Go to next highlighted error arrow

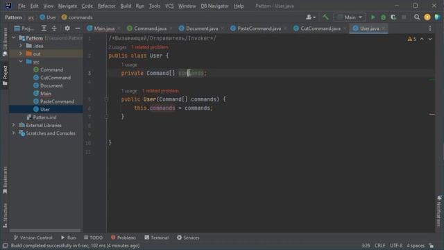pos(430,39)
